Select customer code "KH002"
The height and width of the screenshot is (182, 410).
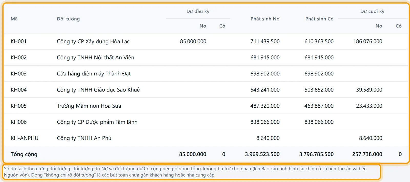[19, 58]
